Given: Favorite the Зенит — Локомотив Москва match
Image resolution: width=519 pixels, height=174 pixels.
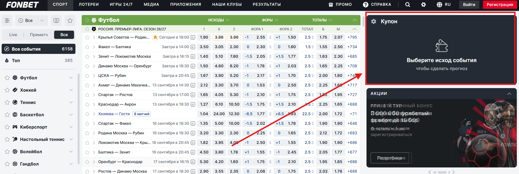Looking at the screenshot, I should click(x=87, y=57).
